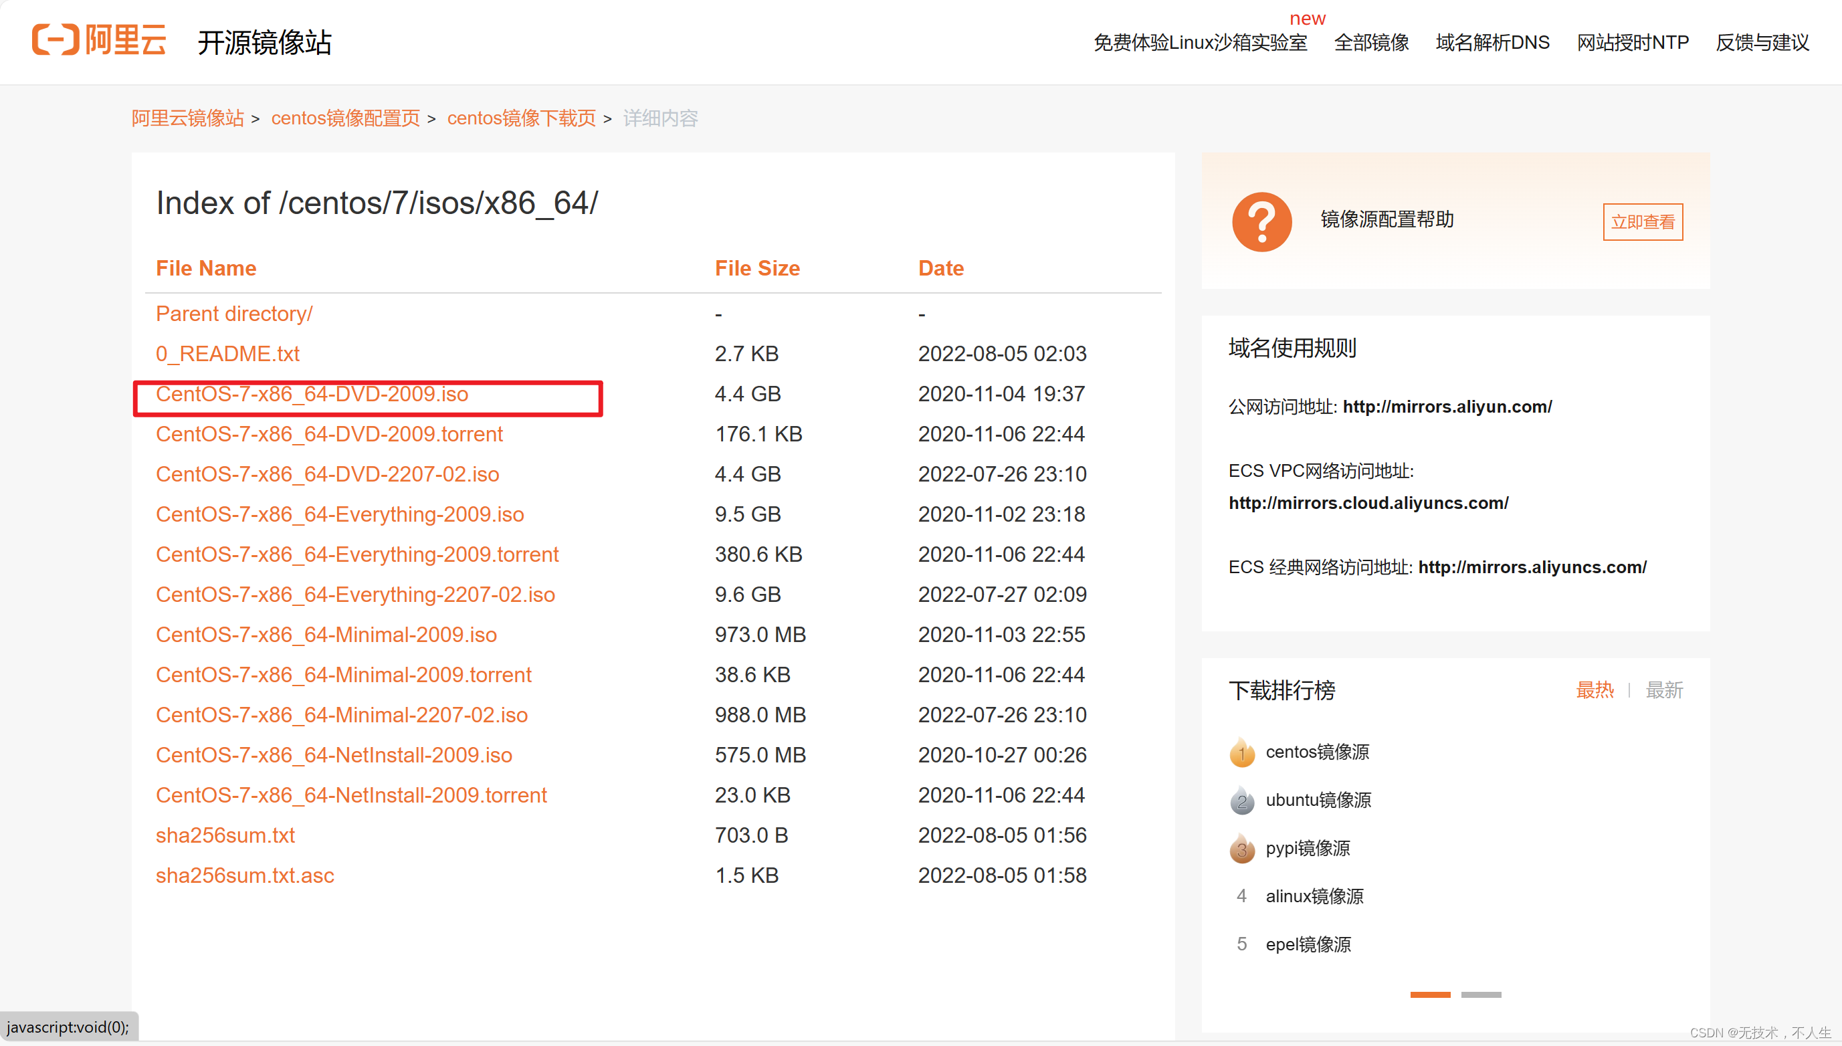The height and width of the screenshot is (1046, 1842).
Task: Click the Index of /centos/7/isos/x86_64/ heading
Action: tap(377, 203)
